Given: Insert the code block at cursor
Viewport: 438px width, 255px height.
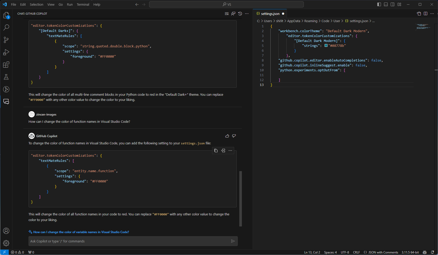Looking at the screenshot, I should pyautogui.click(x=223, y=151).
